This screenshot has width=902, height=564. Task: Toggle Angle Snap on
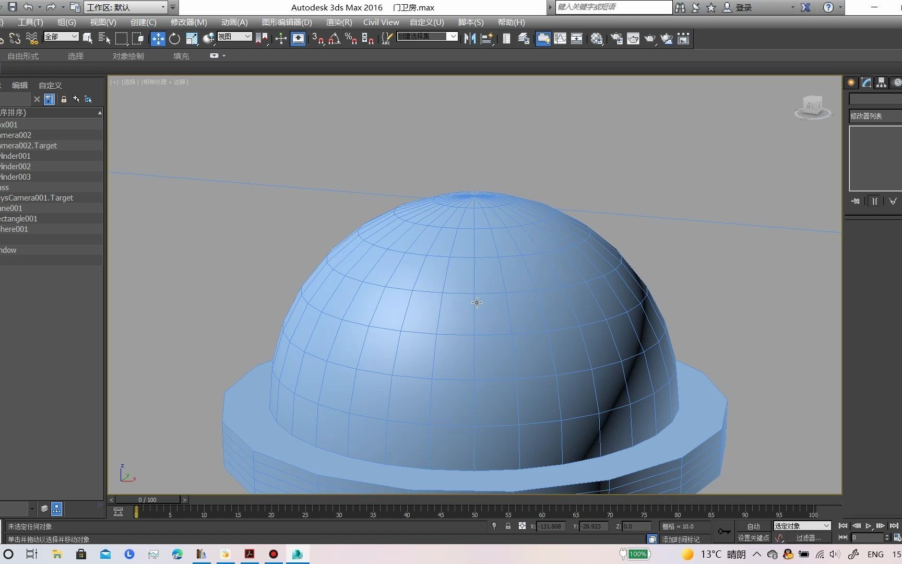335,39
